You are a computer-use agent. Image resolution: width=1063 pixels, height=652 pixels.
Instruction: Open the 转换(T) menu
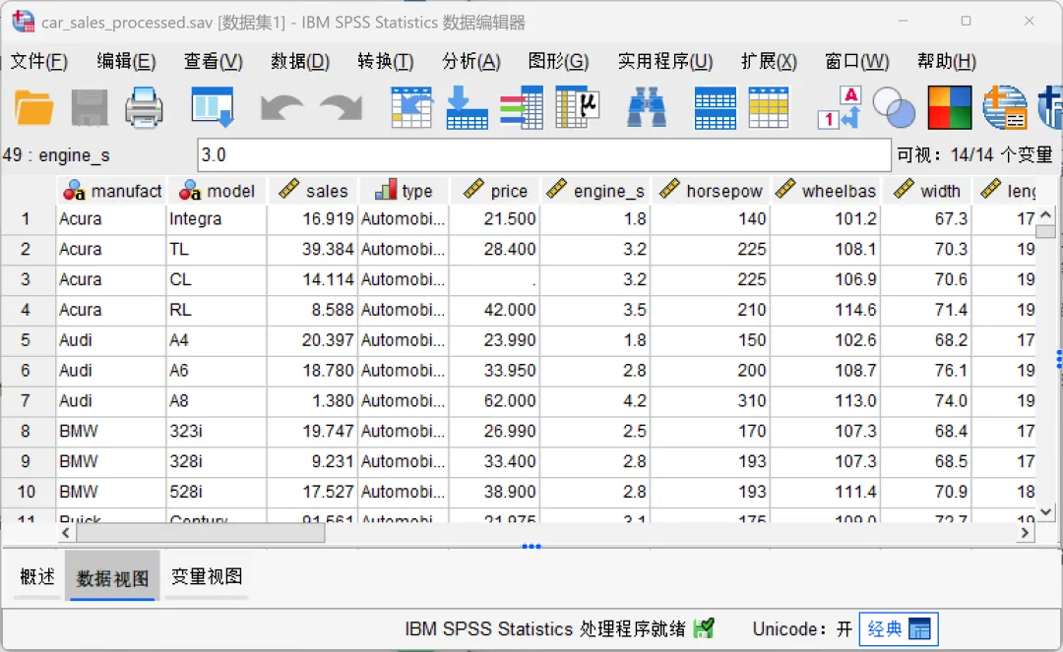(385, 62)
